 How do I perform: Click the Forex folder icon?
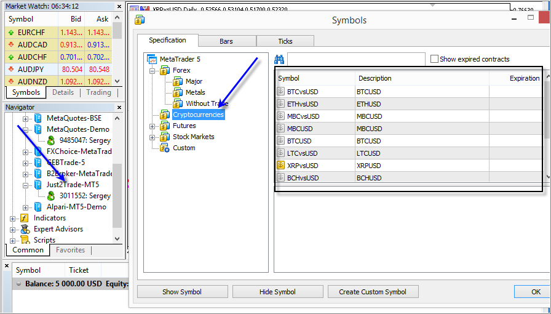pos(165,70)
